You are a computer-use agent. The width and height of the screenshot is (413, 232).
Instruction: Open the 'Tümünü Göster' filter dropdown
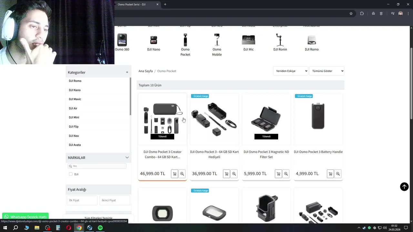[x=327, y=71]
